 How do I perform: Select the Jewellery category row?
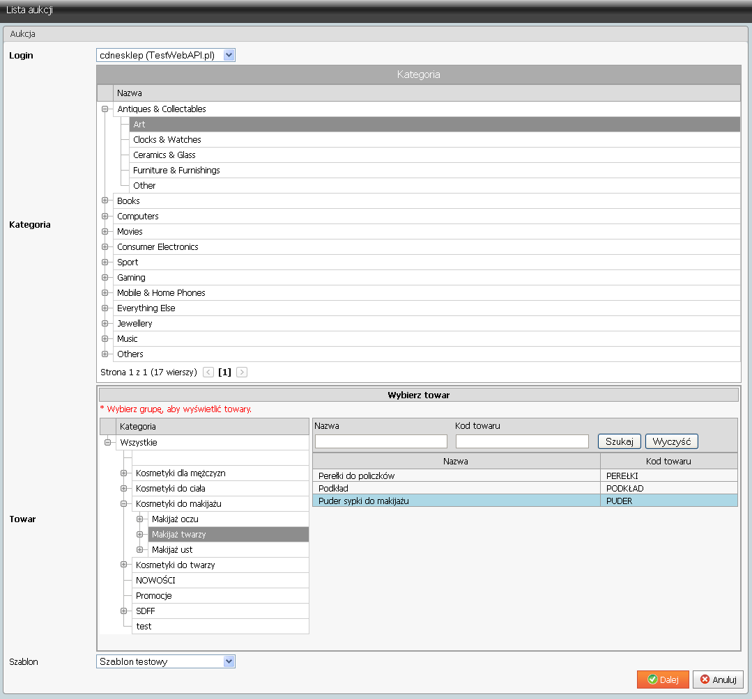coord(427,323)
